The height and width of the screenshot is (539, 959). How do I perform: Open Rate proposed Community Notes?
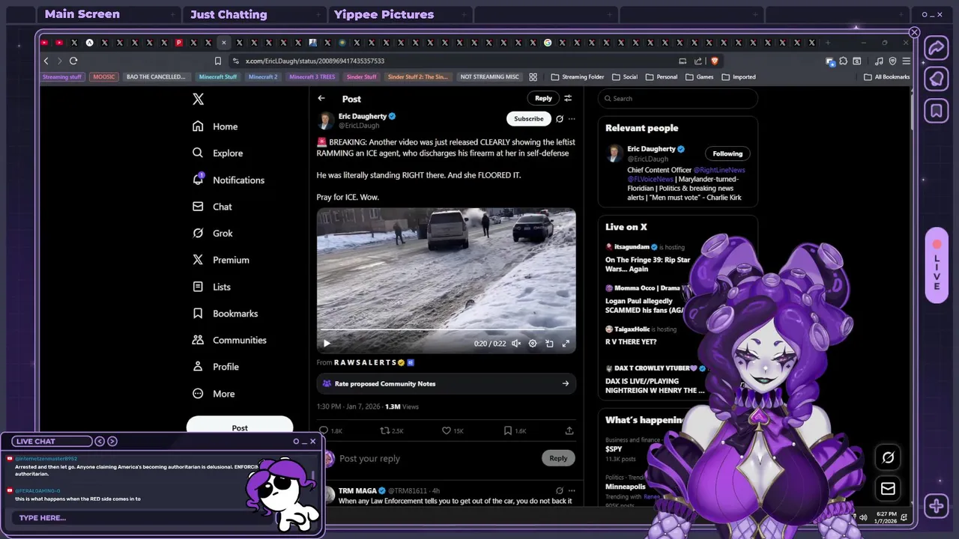point(446,383)
